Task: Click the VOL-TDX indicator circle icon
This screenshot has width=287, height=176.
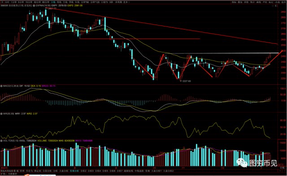Action: pyautogui.click(x=1, y=141)
